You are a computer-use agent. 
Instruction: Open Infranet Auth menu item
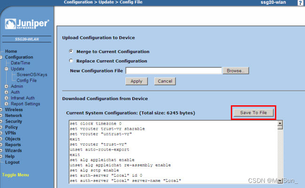tap(23, 98)
